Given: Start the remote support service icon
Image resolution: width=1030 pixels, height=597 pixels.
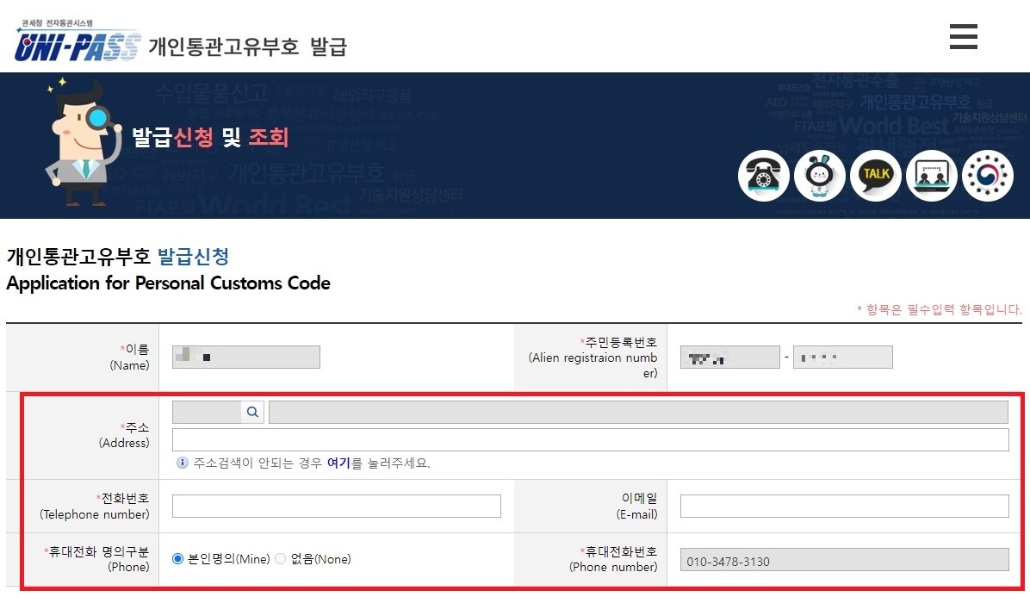Looking at the screenshot, I should (x=932, y=174).
